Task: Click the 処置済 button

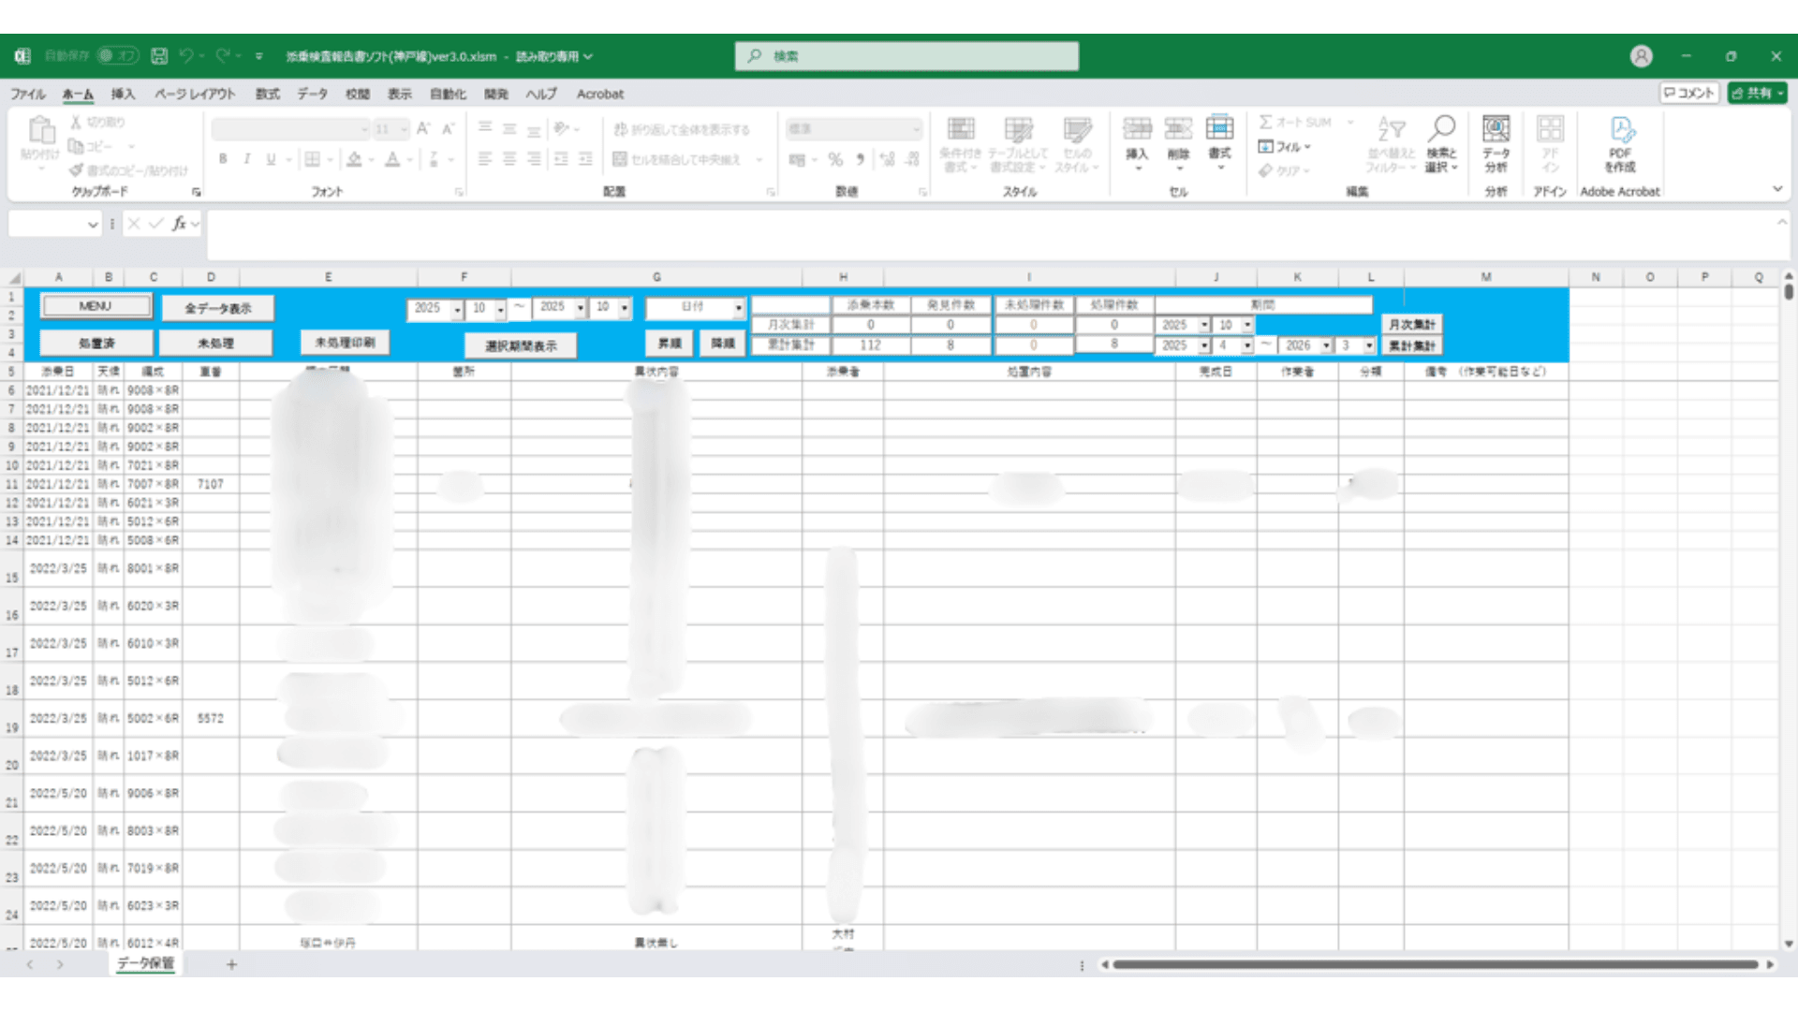Action: pyautogui.click(x=96, y=344)
